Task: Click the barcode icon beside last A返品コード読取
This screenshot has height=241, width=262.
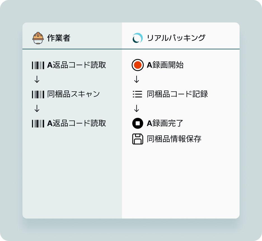Action: (38, 124)
